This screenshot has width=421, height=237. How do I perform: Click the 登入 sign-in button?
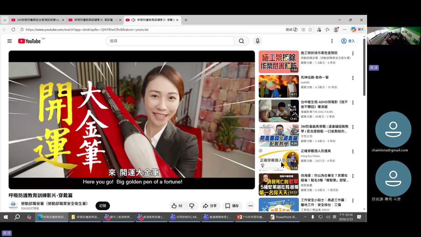tap(348, 41)
